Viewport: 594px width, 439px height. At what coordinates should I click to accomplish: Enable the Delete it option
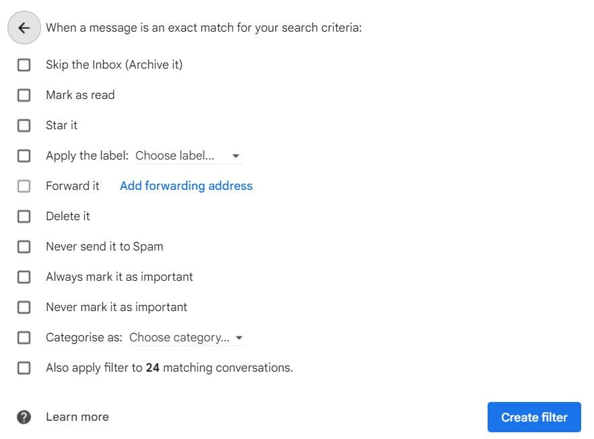point(24,216)
